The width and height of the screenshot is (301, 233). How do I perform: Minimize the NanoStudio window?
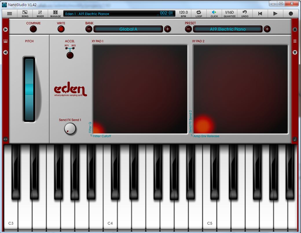pos(273,3)
